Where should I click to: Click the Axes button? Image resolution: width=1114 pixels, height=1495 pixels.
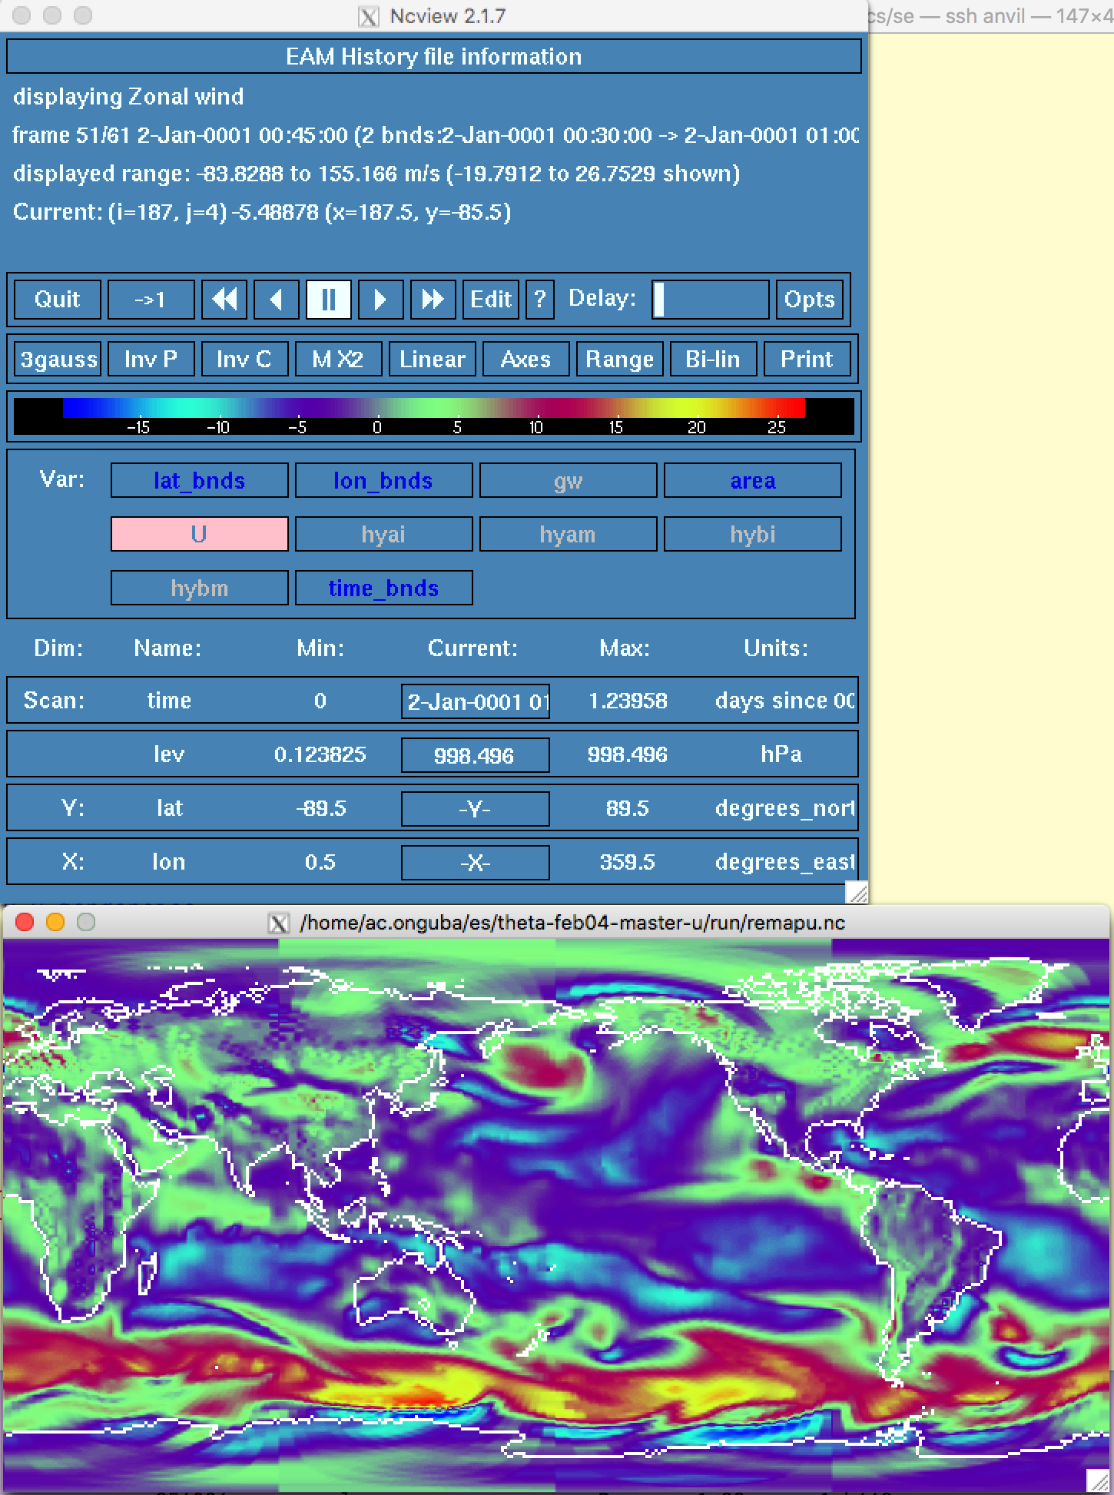[526, 359]
